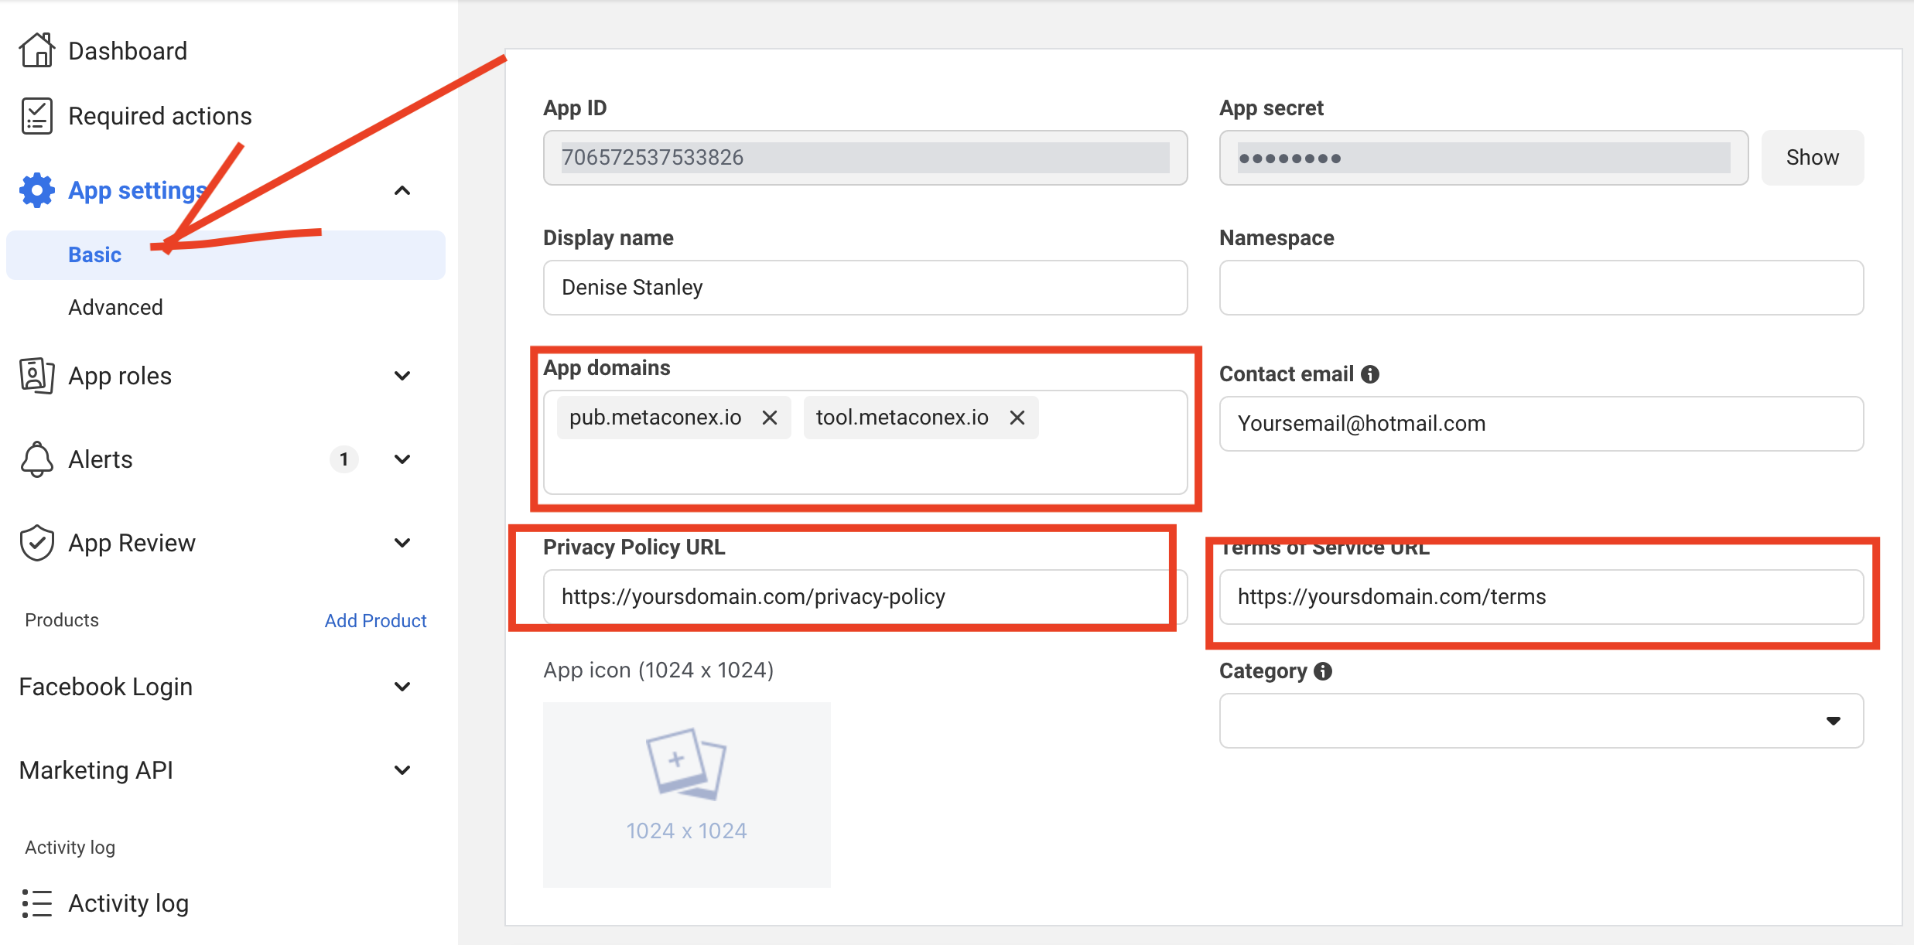The image size is (1914, 945).
Task: Click the Dashboard house icon
Action: 36,50
